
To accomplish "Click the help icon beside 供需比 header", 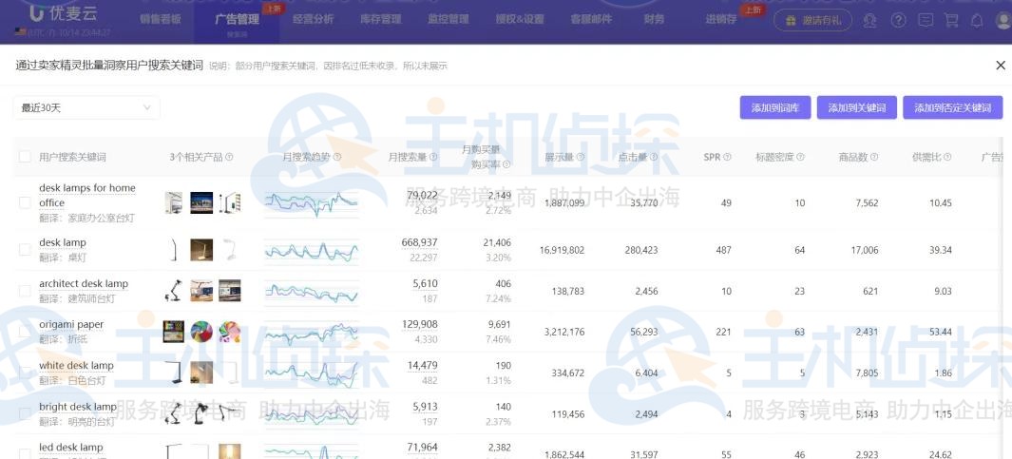I will (x=947, y=157).
